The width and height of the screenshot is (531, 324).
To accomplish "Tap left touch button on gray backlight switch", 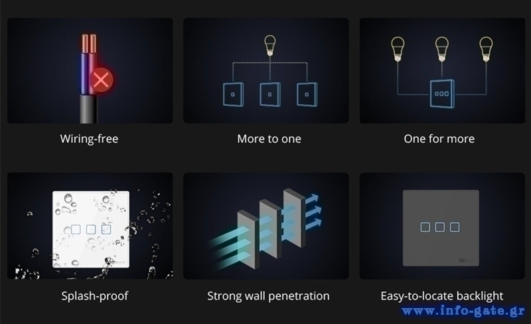I will point(425,227).
